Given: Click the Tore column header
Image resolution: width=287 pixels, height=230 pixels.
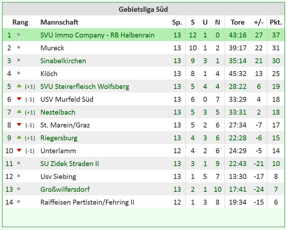Looking at the screenshot, I should pyautogui.click(x=238, y=22).
